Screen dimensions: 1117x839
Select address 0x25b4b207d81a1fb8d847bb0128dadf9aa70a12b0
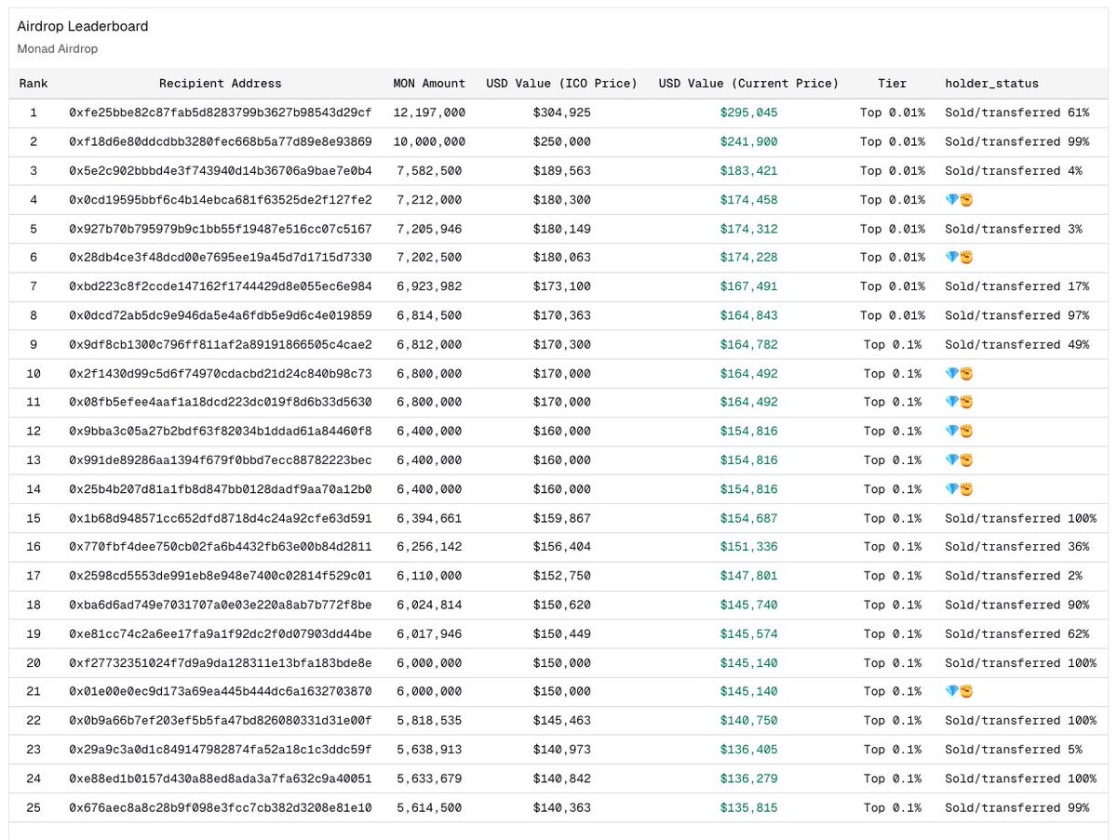[221, 489]
